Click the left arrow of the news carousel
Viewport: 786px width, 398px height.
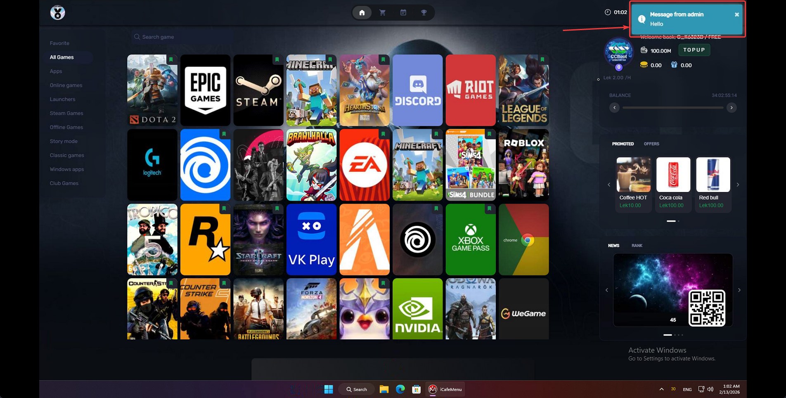(x=607, y=290)
